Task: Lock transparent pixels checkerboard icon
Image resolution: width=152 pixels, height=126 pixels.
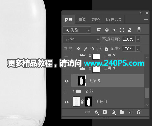Action: pos(78,49)
